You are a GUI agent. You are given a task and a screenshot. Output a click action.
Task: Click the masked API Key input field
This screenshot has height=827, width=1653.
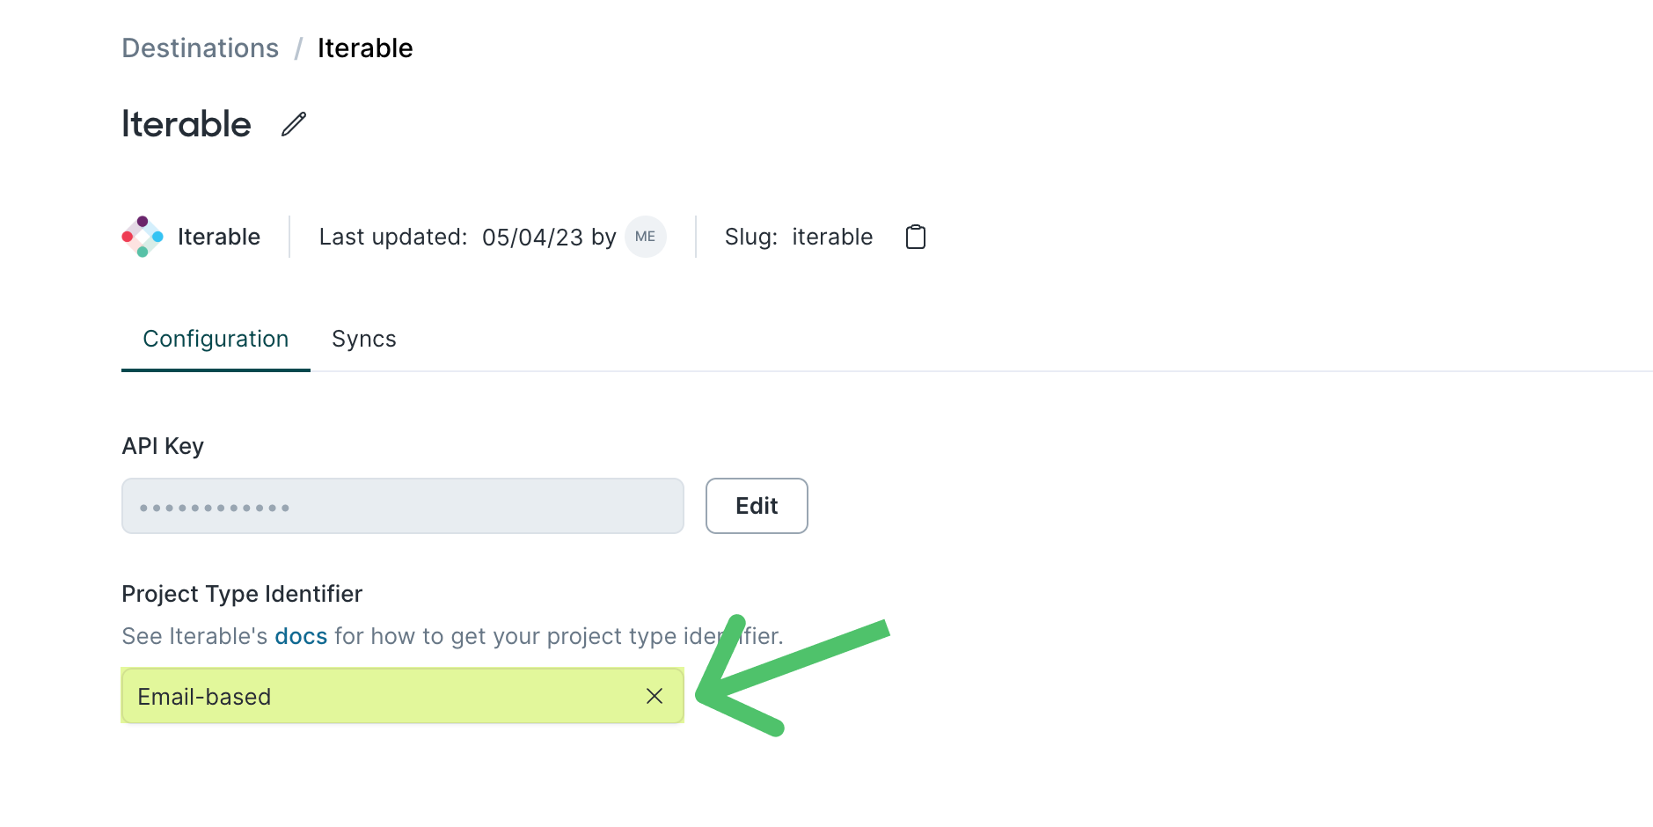point(402,506)
